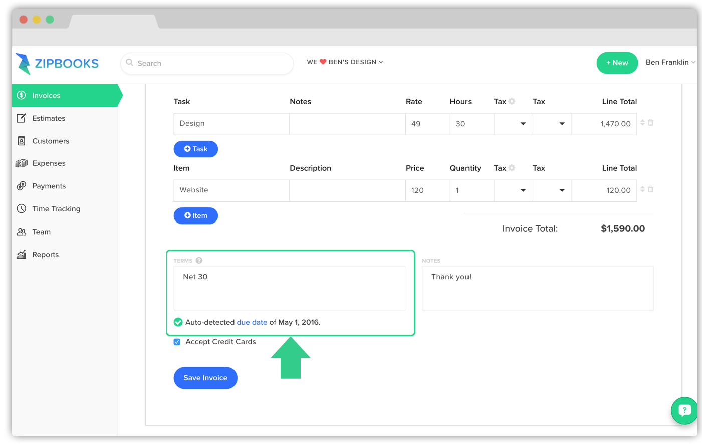Screen dimensions: 702x444
Task: Reorder Design row using sort arrows
Action: click(x=642, y=123)
